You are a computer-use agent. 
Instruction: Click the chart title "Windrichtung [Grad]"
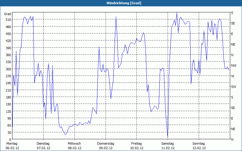point(124,3)
